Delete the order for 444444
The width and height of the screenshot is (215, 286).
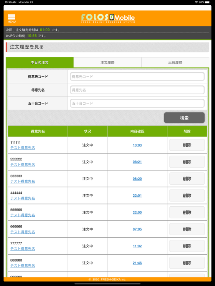[187, 196]
